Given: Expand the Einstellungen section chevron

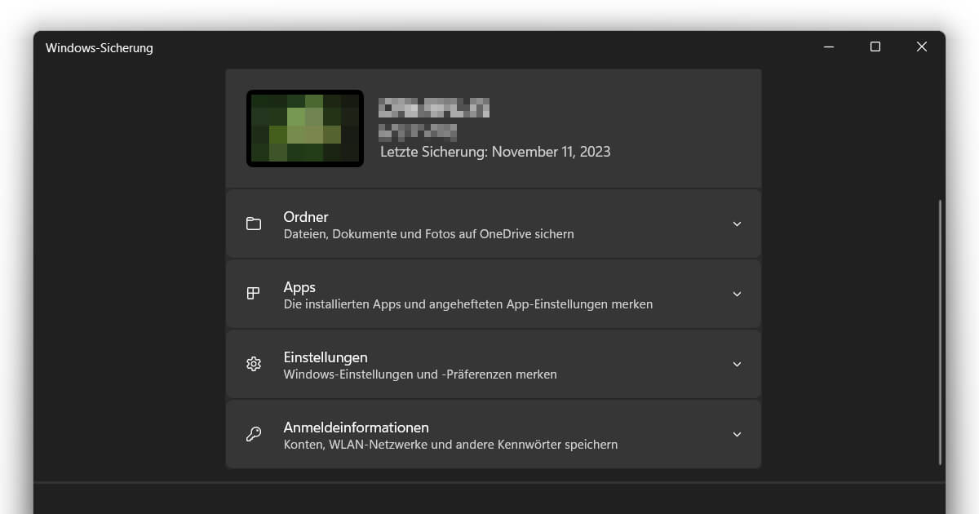Looking at the screenshot, I should pyautogui.click(x=737, y=364).
